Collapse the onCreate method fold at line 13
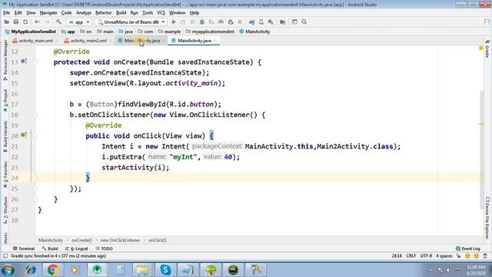Viewport: 492px width, 277px height. (x=35, y=62)
